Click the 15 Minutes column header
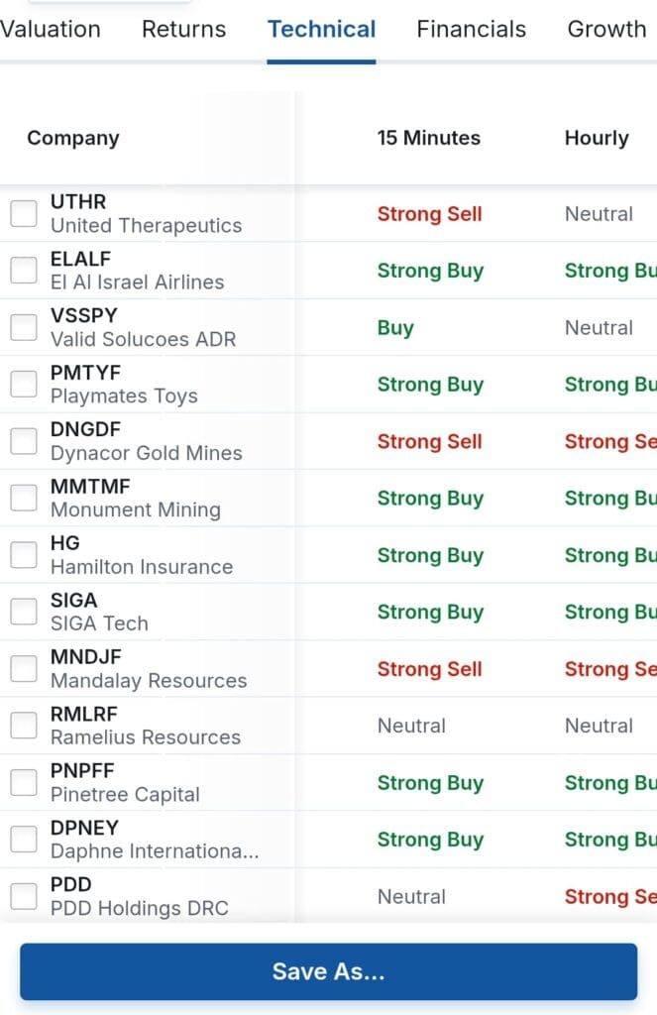This screenshot has height=1015, width=657. 428,139
